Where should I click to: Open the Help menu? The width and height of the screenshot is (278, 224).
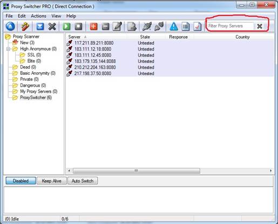click(71, 16)
